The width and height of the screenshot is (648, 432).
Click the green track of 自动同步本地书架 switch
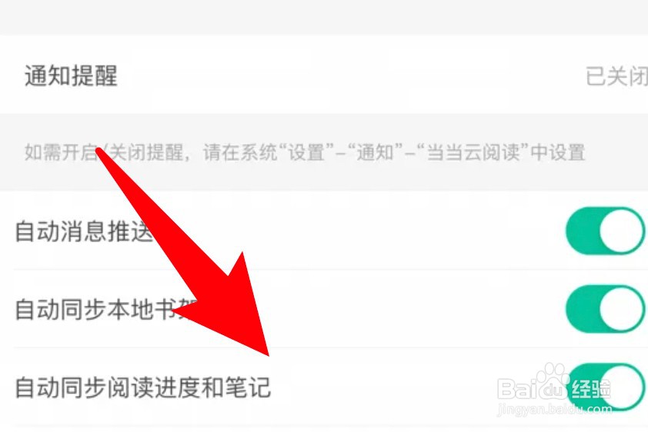tap(583, 309)
